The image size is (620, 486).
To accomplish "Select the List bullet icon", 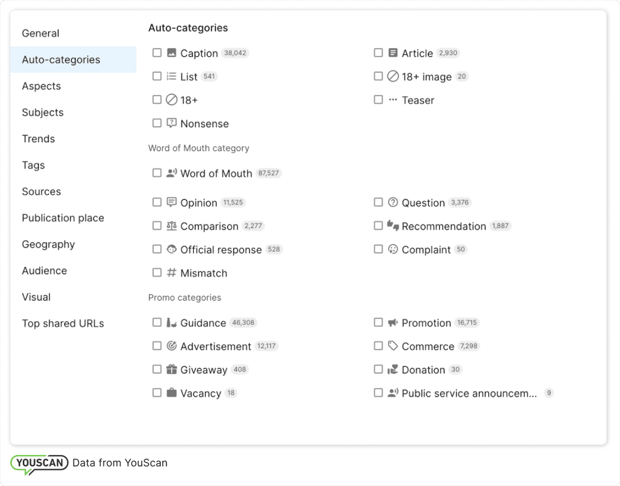I will [x=171, y=76].
